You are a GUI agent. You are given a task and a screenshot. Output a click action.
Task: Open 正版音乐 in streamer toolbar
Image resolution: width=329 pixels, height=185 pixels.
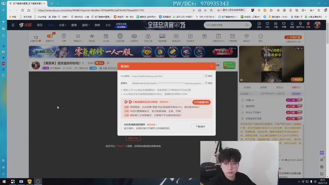coord(190,37)
